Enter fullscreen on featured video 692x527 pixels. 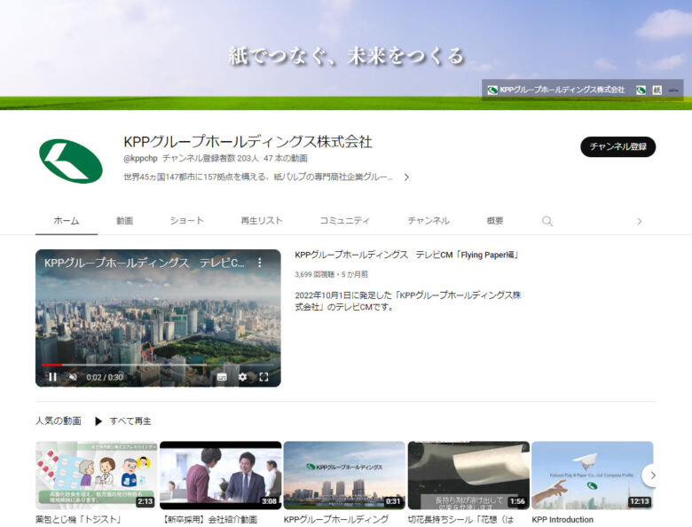coord(263,377)
